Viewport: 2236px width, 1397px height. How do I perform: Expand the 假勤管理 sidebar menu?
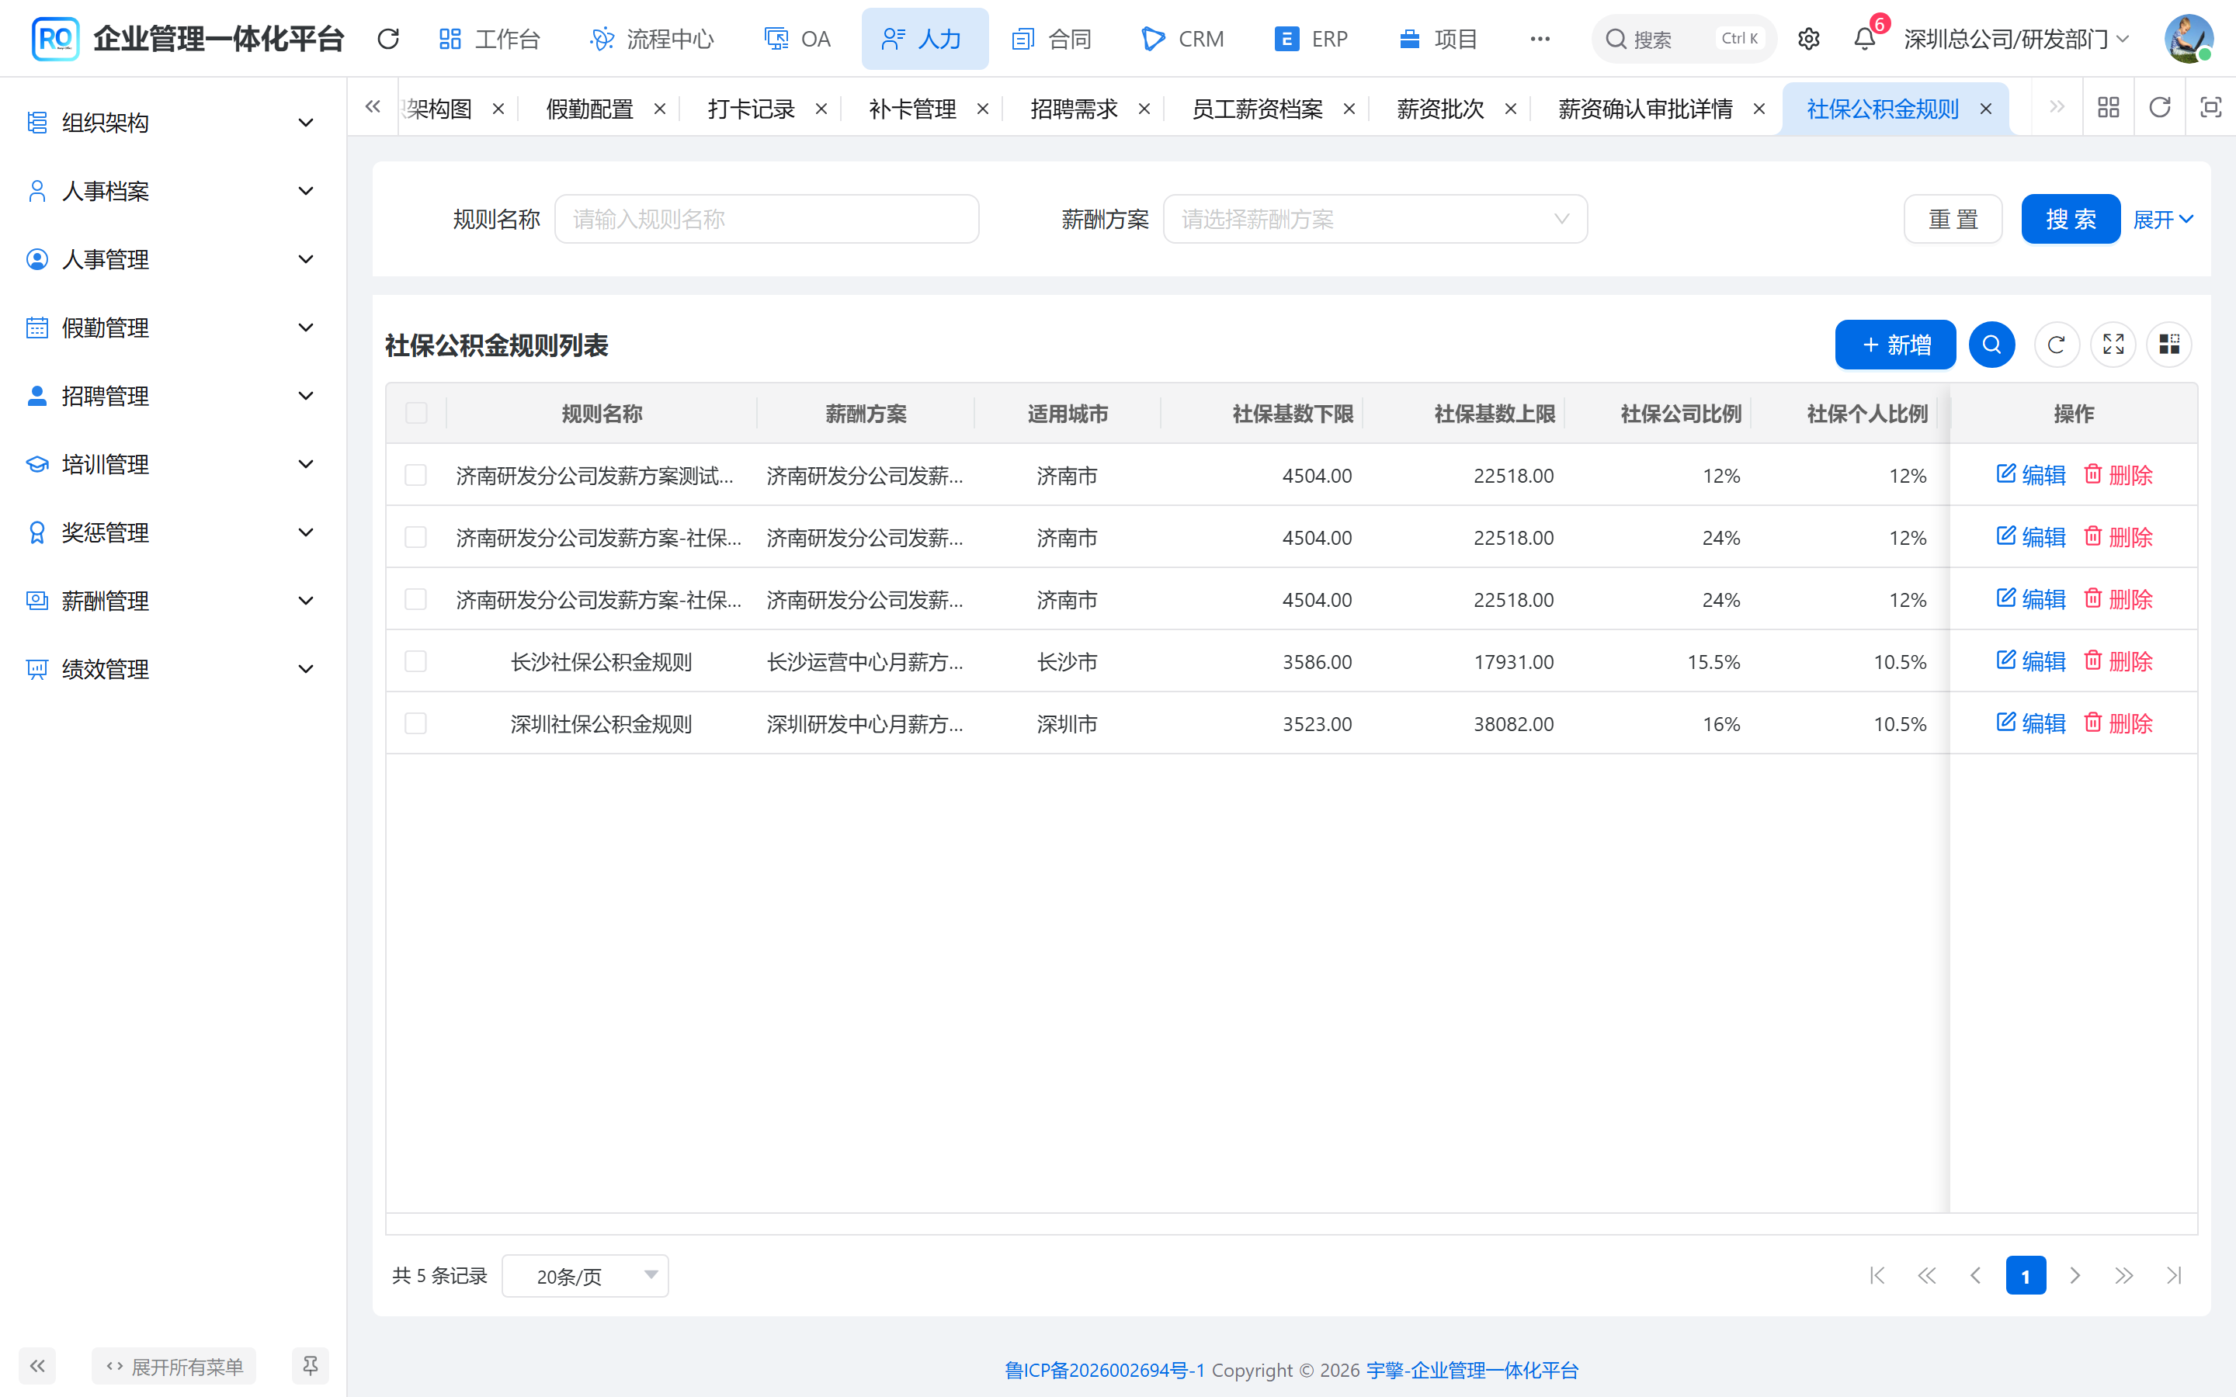click(x=173, y=328)
